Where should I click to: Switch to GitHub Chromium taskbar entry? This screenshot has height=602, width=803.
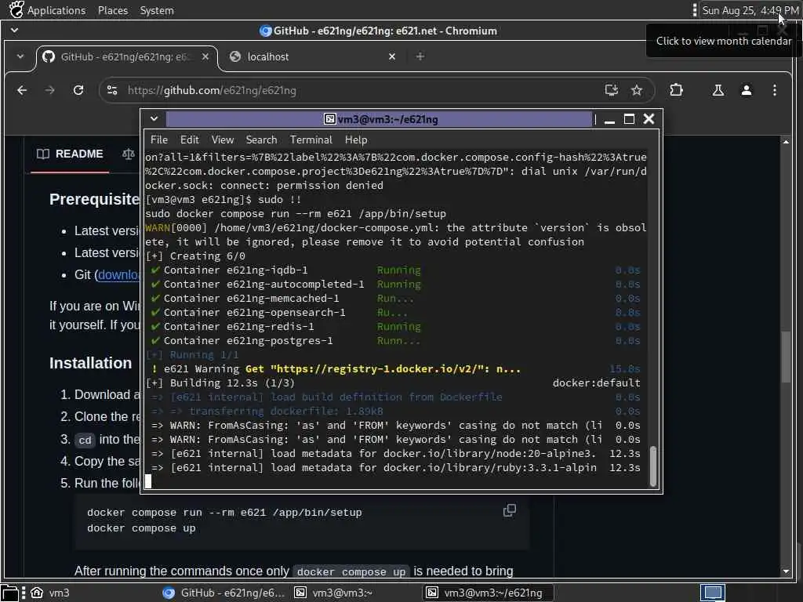tap(223, 593)
